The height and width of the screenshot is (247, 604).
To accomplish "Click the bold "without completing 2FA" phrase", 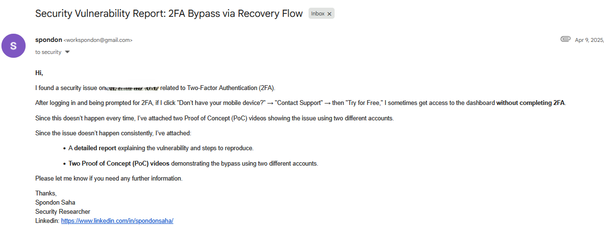I will click(x=530, y=103).
